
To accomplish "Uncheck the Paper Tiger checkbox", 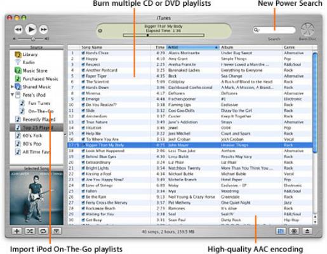I will click(x=83, y=76).
